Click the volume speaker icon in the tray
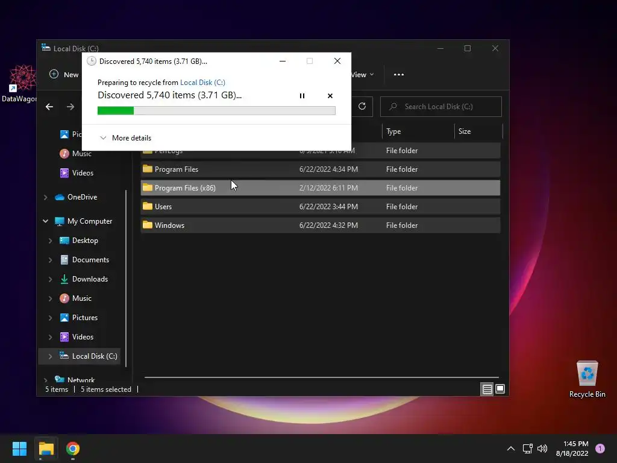The image size is (617, 463). coord(542,449)
